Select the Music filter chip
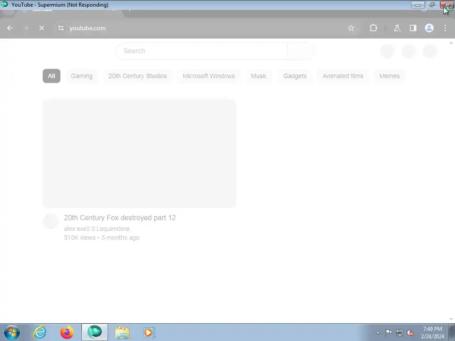This screenshot has width=455, height=341. 259,76
